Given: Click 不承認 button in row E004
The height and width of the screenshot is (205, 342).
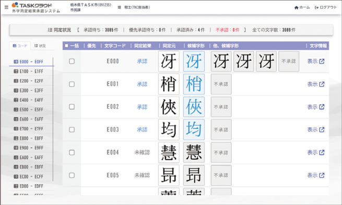Looking at the screenshot, I should point(221,152).
